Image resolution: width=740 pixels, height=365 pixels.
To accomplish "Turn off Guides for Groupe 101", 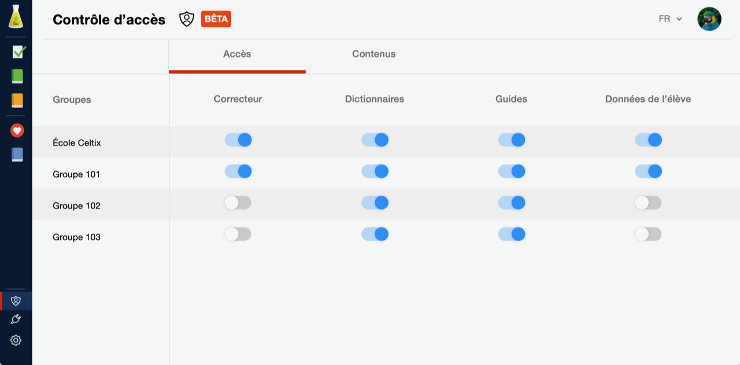I will point(512,171).
